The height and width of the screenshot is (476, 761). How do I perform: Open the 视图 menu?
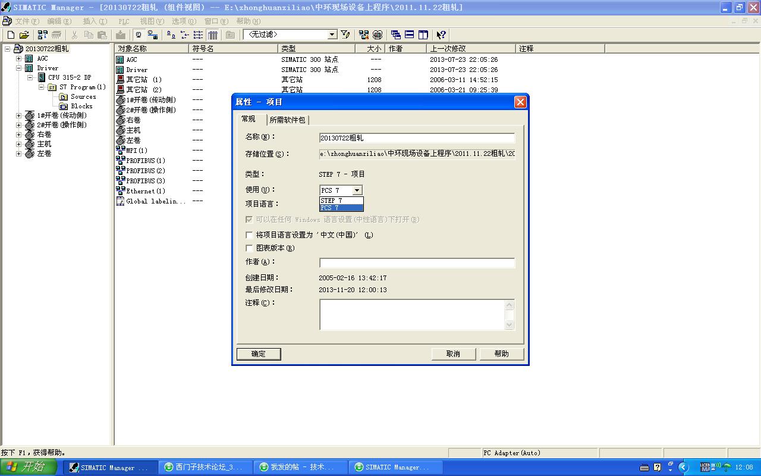[x=152, y=21]
